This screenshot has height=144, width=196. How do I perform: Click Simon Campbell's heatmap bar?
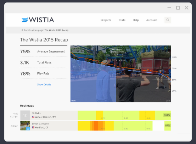point(124,126)
